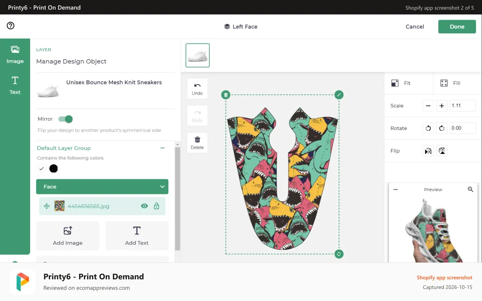This screenshot has height=301, width=482.
Task: Click the layer panel scrollbar
Action: pyautogui.click(x=178, y=199)
